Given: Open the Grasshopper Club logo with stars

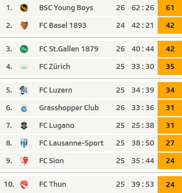Looking at the screenshot, I should click(x=24, y=108).
